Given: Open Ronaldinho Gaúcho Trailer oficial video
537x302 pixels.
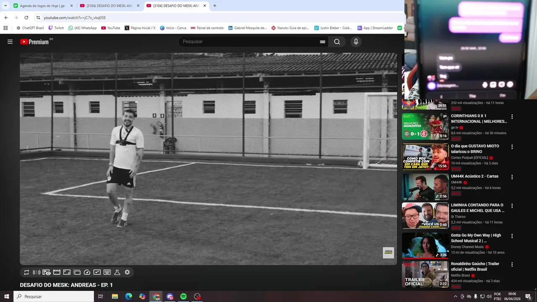Looking at the screenshot, I should click(475, 266).
